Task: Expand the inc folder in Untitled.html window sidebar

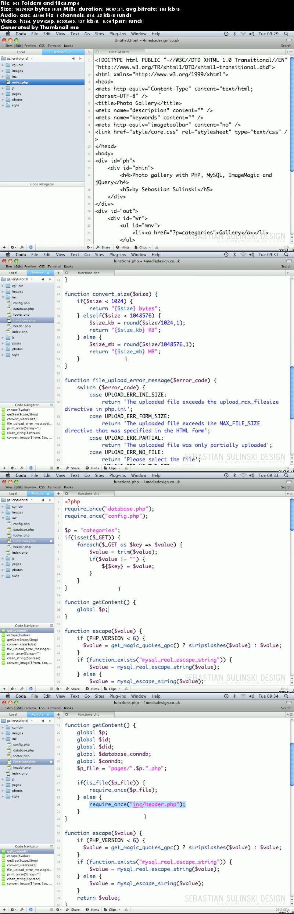Action: click(3, 77)
